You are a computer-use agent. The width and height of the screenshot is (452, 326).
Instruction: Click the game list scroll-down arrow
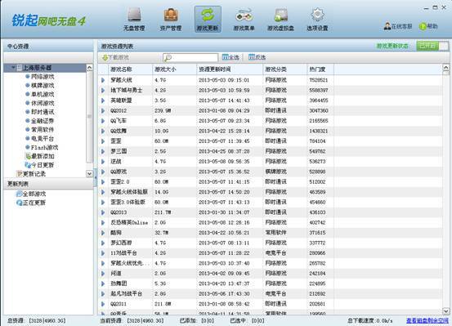[x=445, y=311]
